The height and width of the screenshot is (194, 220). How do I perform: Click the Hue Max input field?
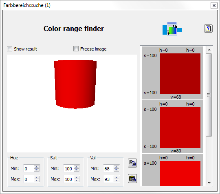(x=29, y=179)
